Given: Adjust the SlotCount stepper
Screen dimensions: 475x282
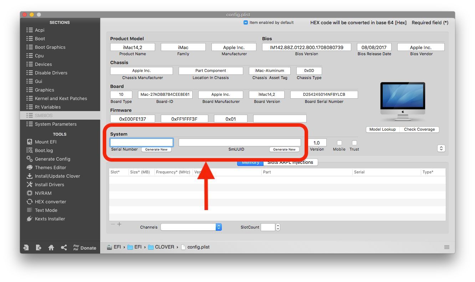Looking at the screenshot, I should point(278,227).
